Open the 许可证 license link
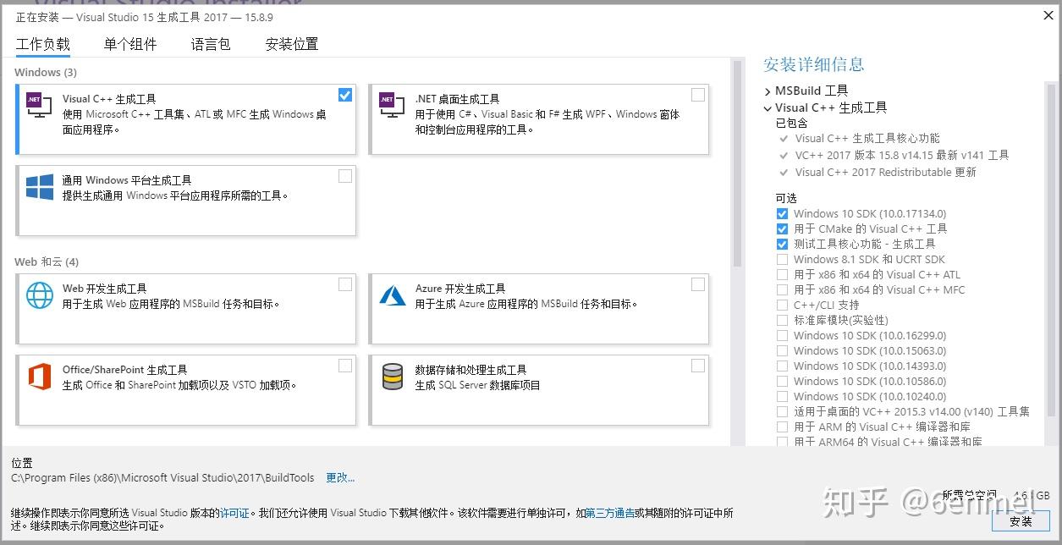The image size is (1062, 545). [234, 513]
